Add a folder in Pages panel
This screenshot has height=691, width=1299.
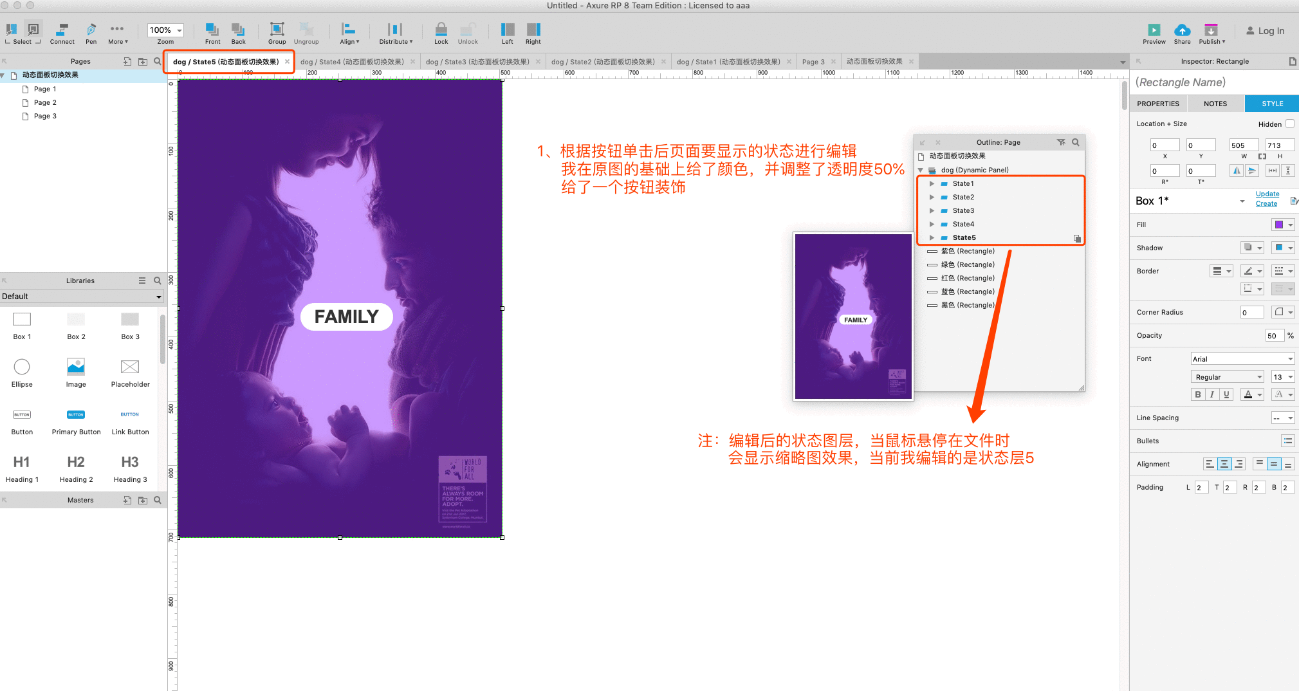coord(143,61)
